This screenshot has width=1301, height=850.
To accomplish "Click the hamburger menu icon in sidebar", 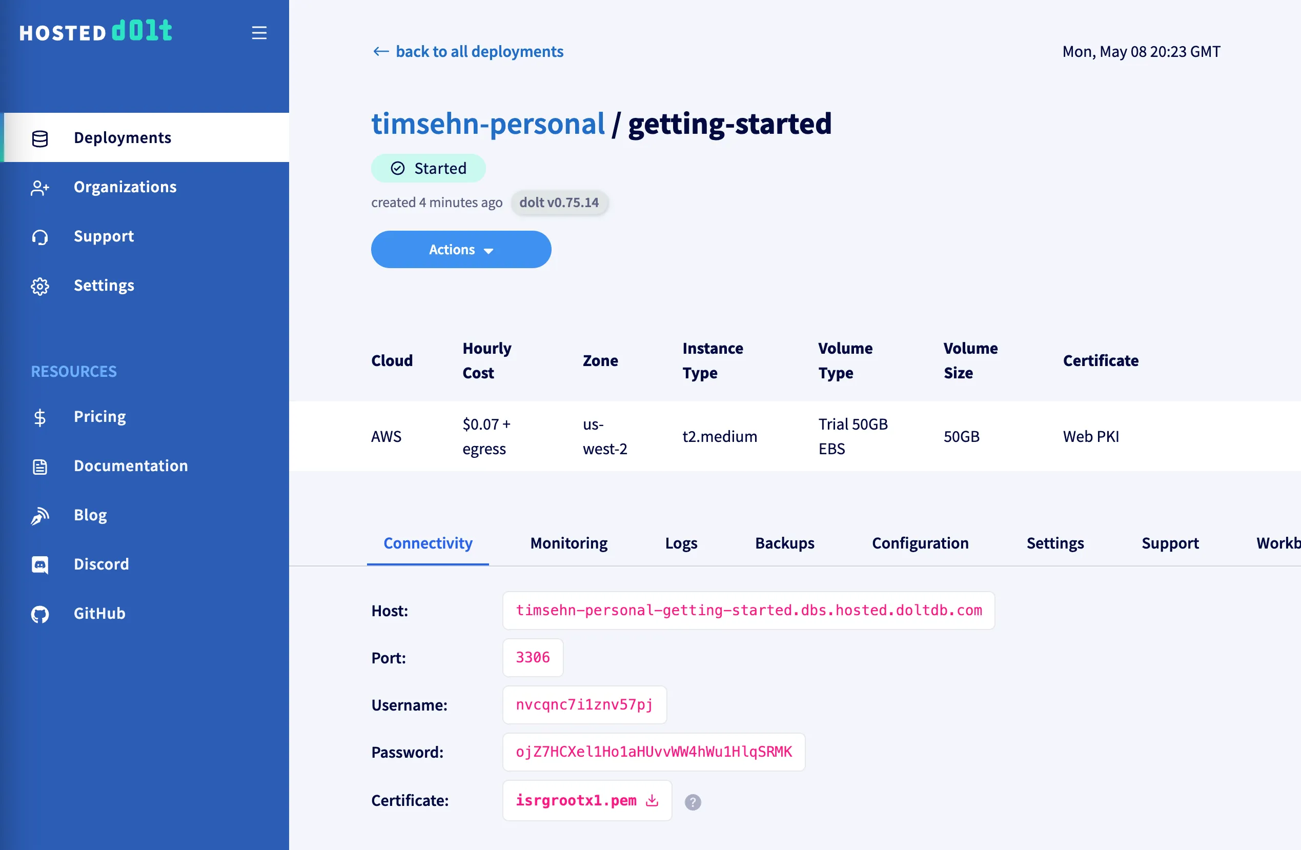I will coord(259,33).
